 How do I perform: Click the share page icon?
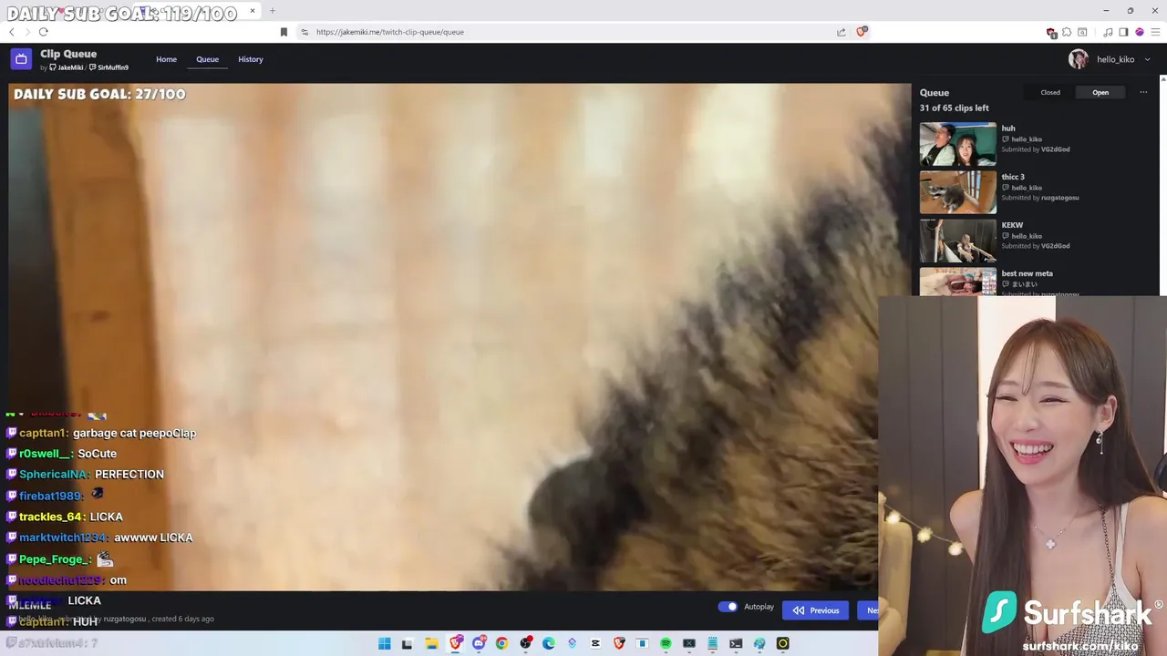(841, 32)
